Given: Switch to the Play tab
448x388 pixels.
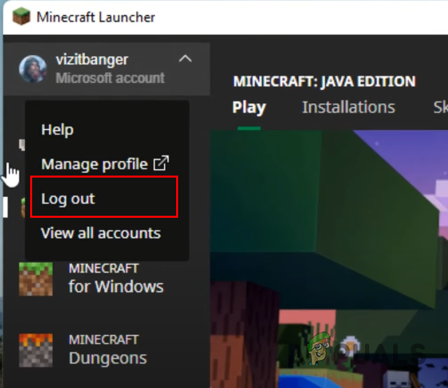Looking at the screenshot, I should pos(249,108).
